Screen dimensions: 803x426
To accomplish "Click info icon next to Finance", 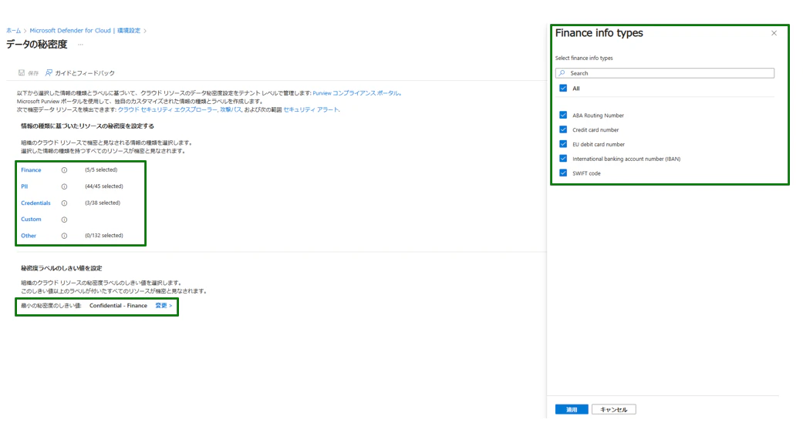I will [x=64, y=170].
